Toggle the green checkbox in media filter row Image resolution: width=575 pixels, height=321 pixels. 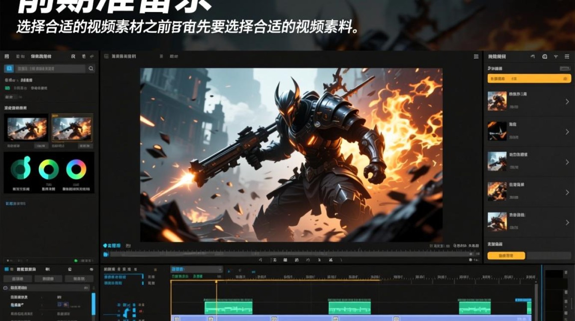click(x=7, y=88)
